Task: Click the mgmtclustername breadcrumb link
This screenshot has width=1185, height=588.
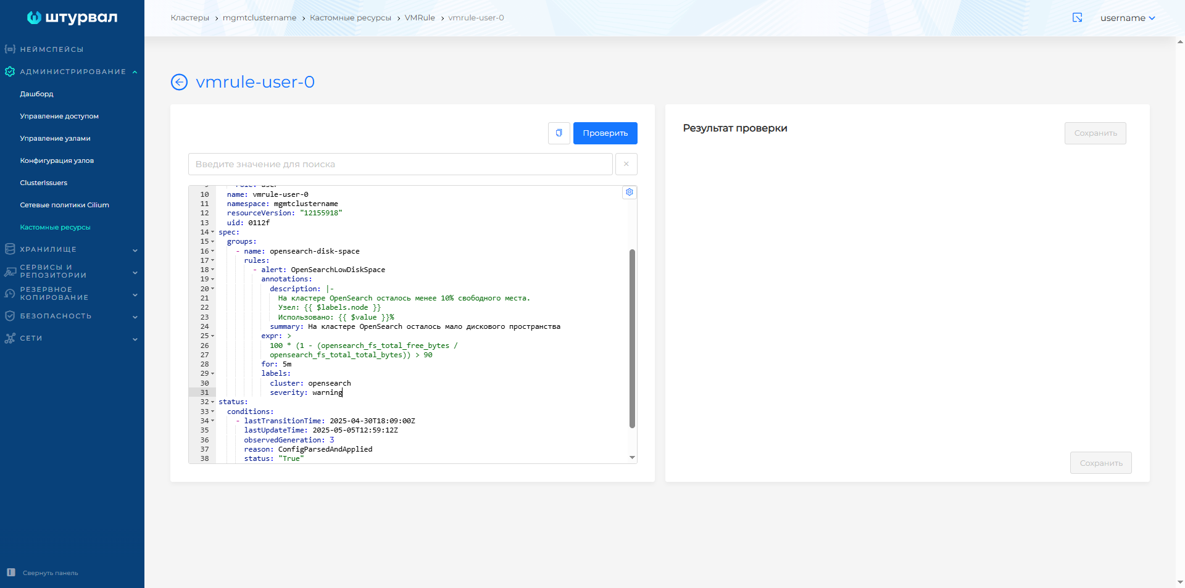Action: click(x=259, y=18)
